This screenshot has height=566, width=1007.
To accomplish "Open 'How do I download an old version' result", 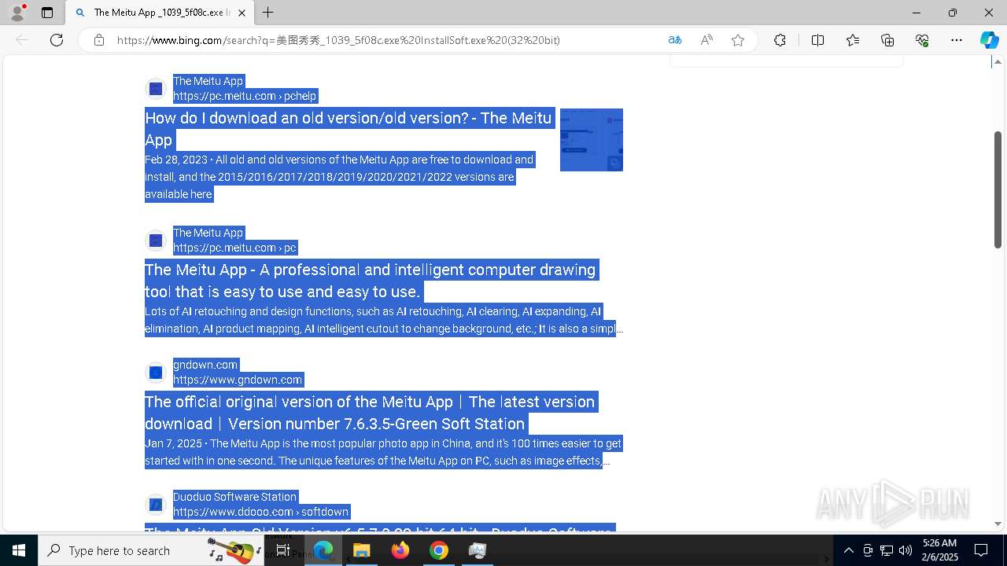I will click(349, 129).
